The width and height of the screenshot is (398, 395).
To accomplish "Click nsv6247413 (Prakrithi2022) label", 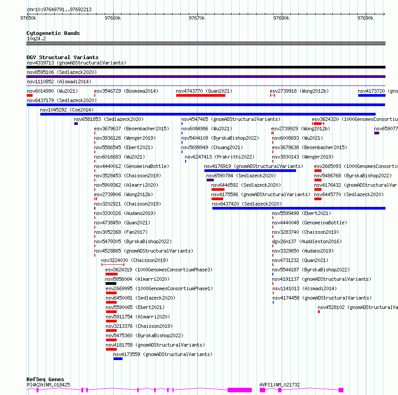I will pyautogui.click(x=220, y=157).
